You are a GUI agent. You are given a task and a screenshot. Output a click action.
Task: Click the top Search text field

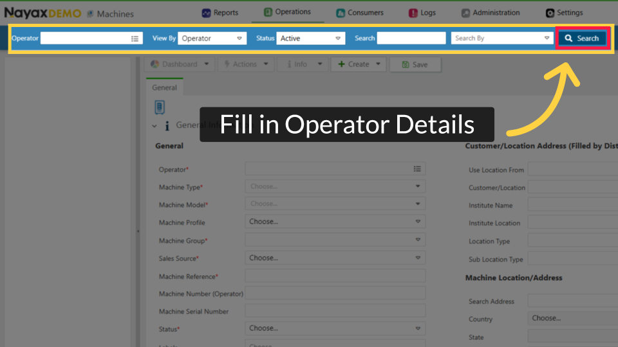pos(411,39)
